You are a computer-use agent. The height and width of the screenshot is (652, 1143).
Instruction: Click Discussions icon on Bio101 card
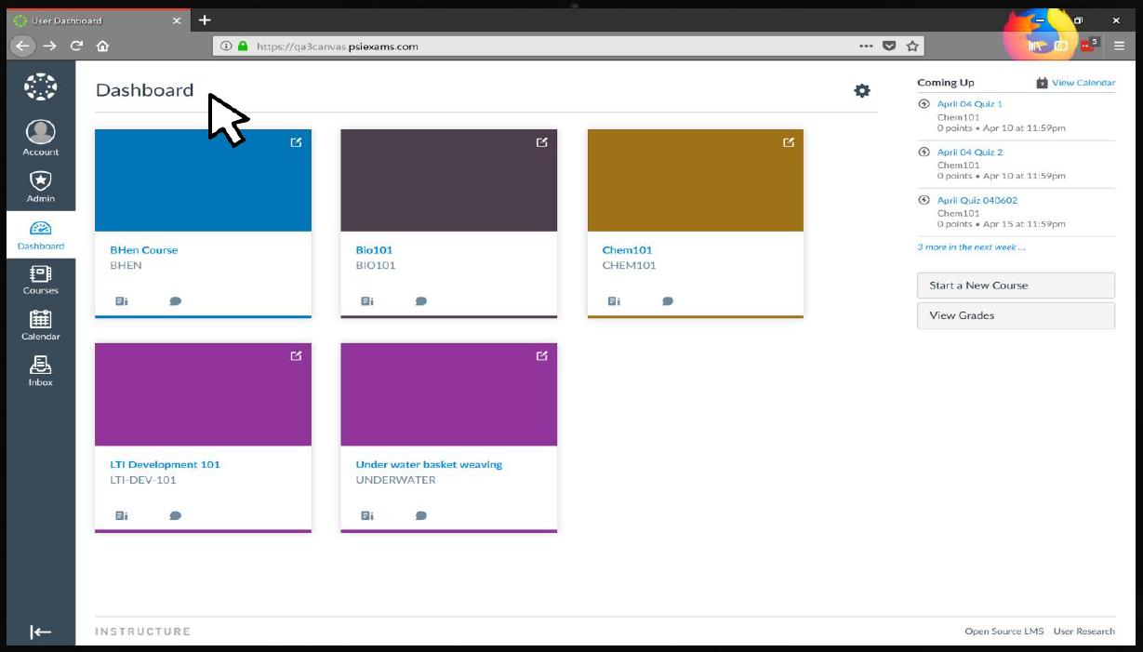pyautogui.click(x=421, y=301)
